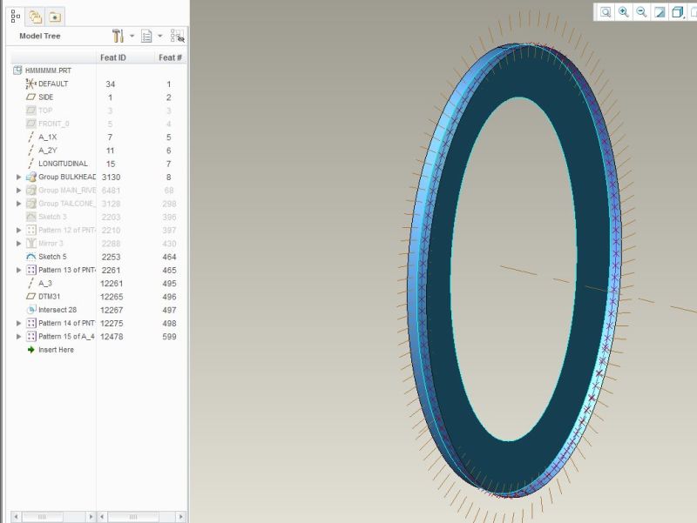Image resolution: width=697 pixels, height=523 pixels.
Task: Select the DEFAULT coordinate system icon
Action: pos(30,84)
